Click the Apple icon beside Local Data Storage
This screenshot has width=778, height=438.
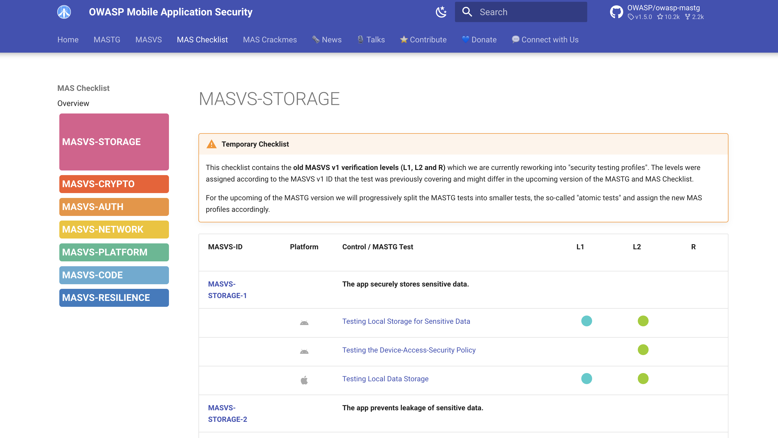(304, 380)
